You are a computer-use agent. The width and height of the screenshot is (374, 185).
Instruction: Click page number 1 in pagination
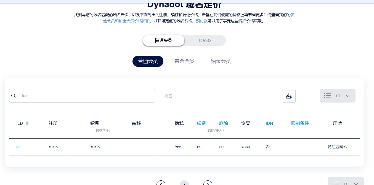(184, 183)
